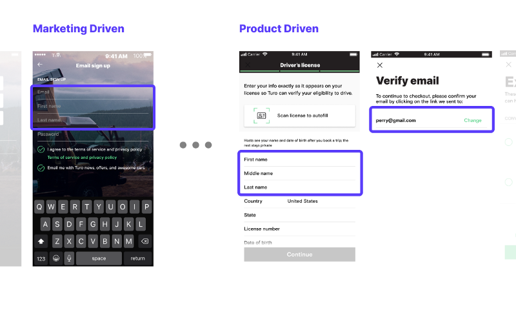Screen dimensions: 516x314
Task: Click the License number field
Action: pos(299,229)
